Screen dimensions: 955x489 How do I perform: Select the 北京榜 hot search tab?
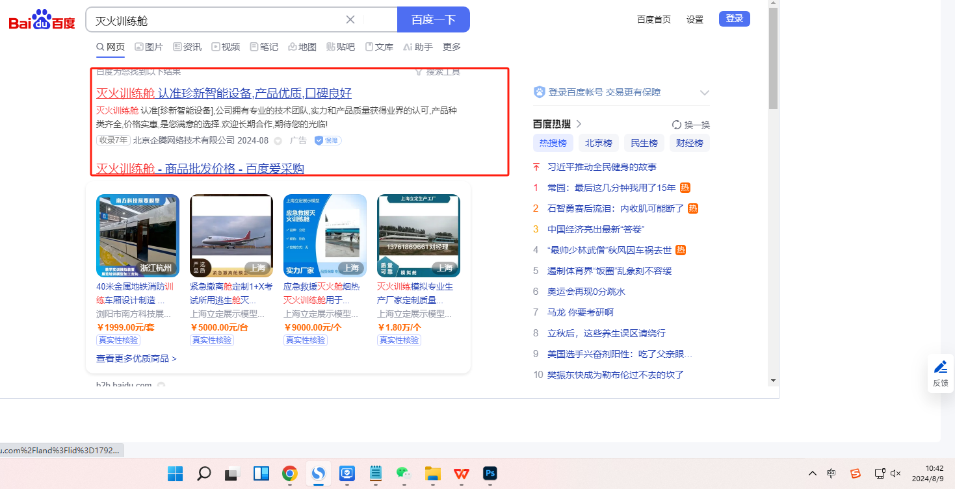tap(598, 143)
